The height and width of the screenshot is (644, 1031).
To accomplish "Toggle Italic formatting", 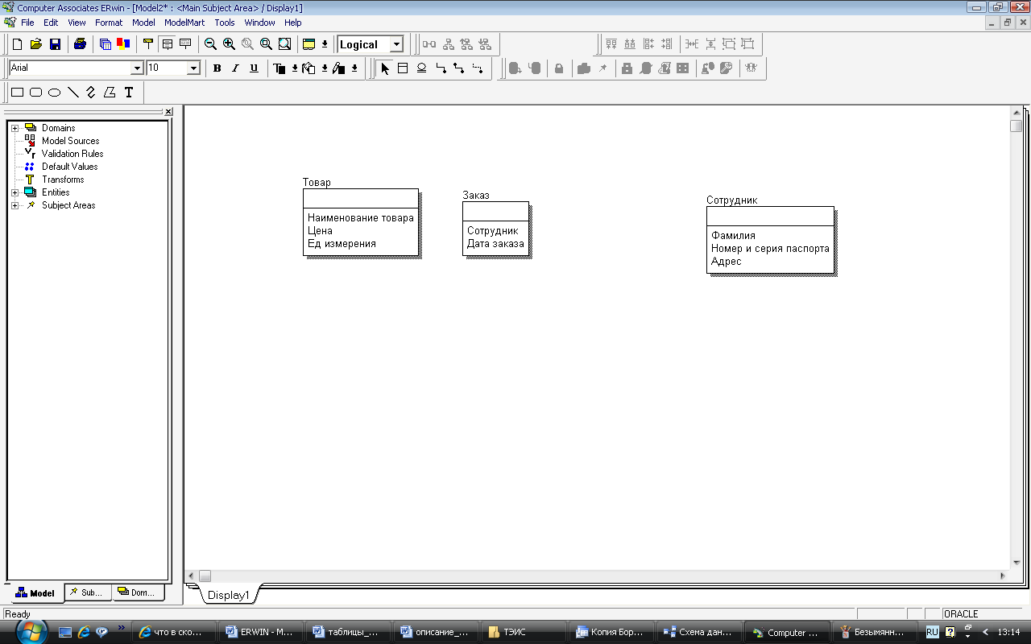I will 235,68.
